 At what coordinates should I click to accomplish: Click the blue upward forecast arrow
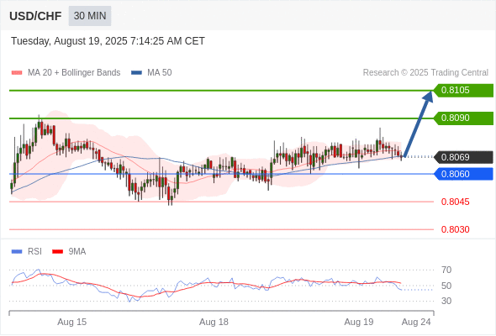tap(418, 123)
